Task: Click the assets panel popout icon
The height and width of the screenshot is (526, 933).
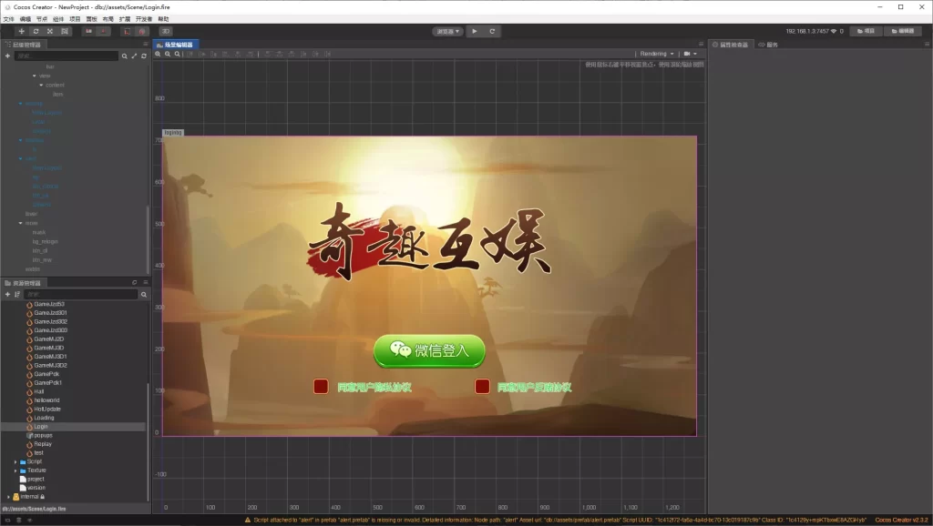Action: tap(135, 282)
